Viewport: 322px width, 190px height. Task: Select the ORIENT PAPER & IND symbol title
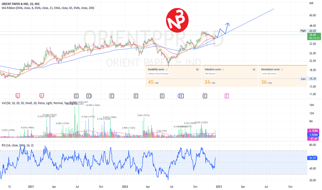click(x=20, y=4)
